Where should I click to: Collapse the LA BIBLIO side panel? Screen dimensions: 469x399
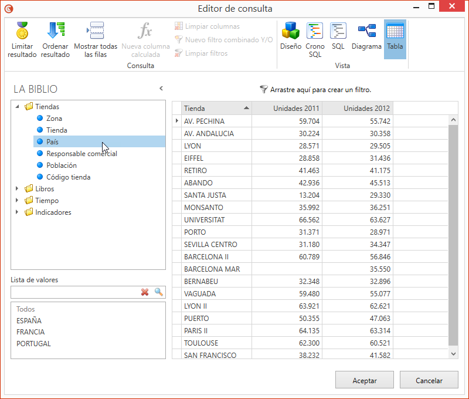[161, 89]
